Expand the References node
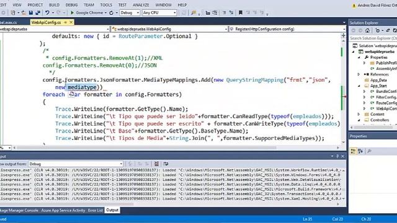 [x=359, y=74]
